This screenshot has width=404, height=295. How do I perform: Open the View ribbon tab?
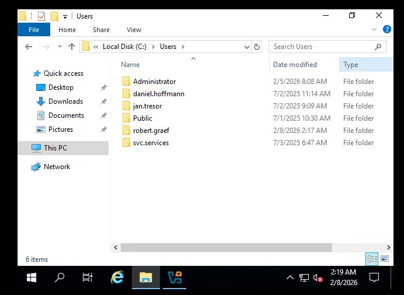[x=134, y=30]
